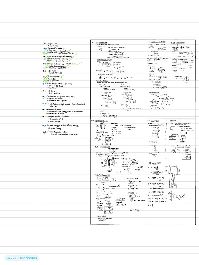Select the "Nuclear Energy" line
Viewport: 199px width, 265px height.
(55, 128)
